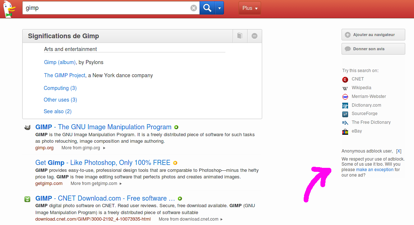Click the Merriam-Webster icon
This screenshot has width=414, height=225.
345,97
